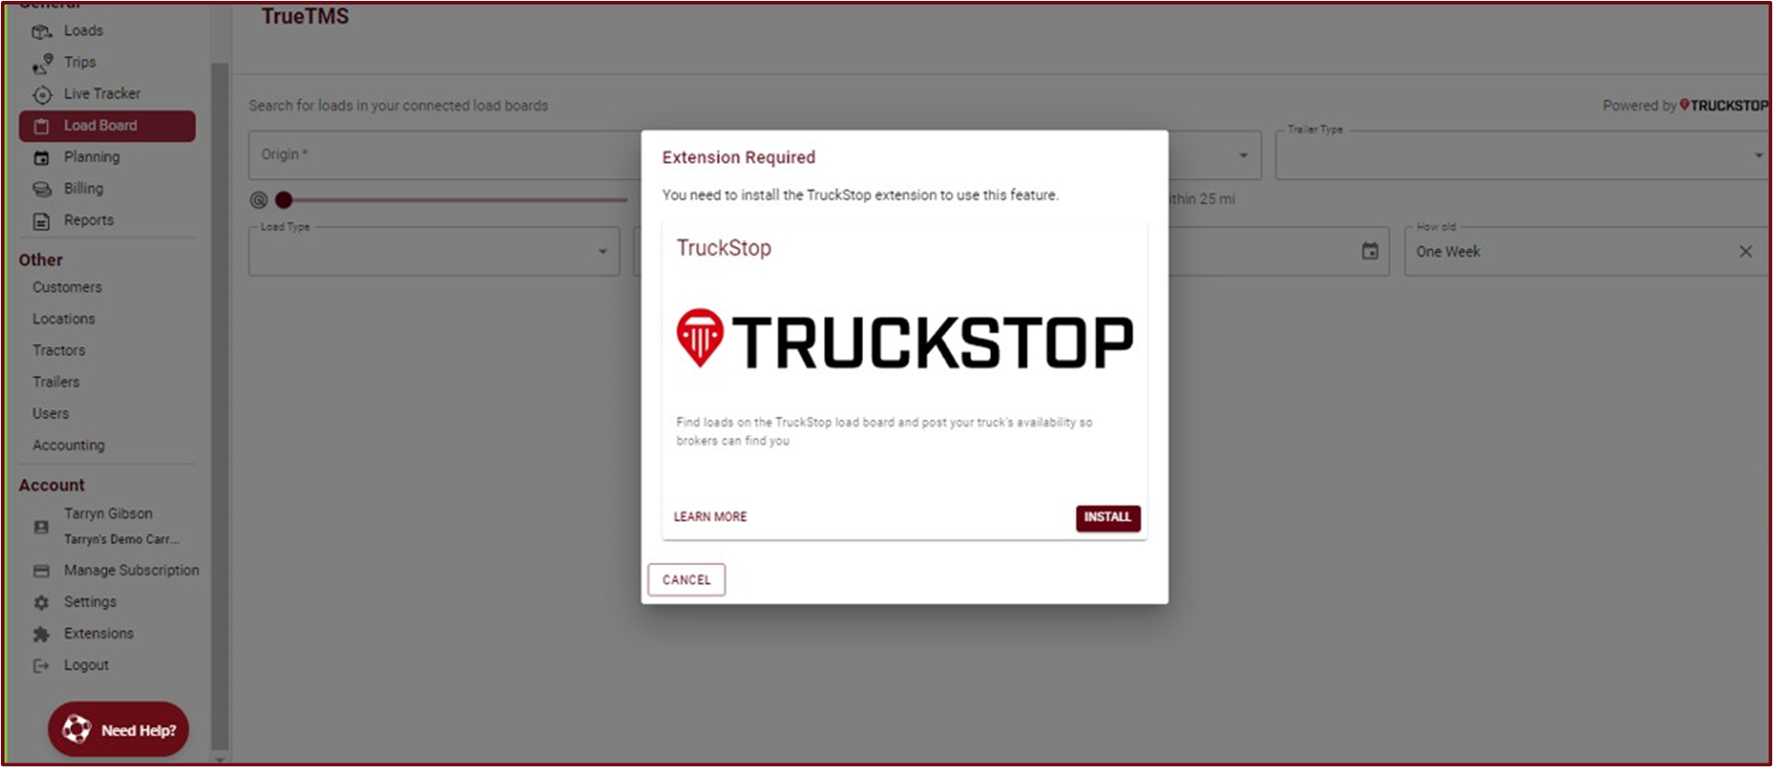Click the sidebar vertical scrollbar

tap(220, 405)
